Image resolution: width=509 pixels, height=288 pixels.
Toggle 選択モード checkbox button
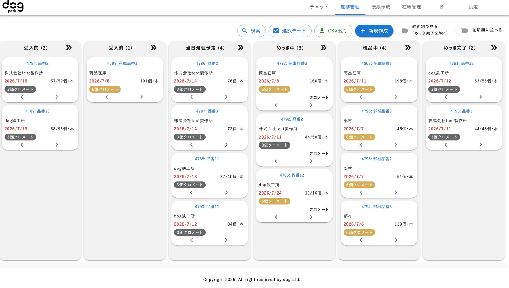[290, 31]
